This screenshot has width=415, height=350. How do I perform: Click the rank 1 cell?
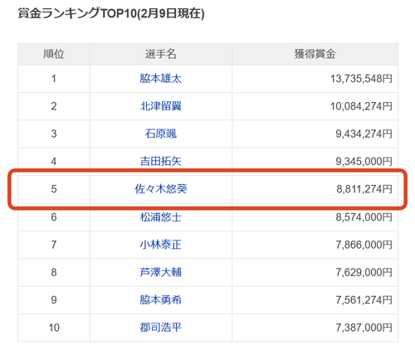tap(54, 79)
